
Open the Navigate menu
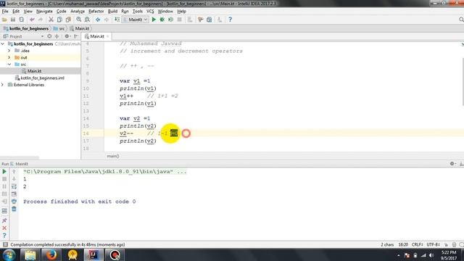44,12
